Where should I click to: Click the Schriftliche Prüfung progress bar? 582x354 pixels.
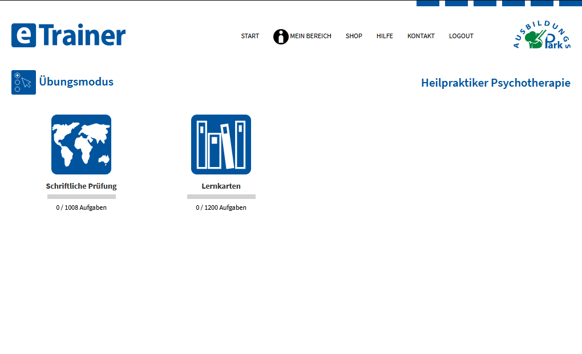click(x=81, y=197)
